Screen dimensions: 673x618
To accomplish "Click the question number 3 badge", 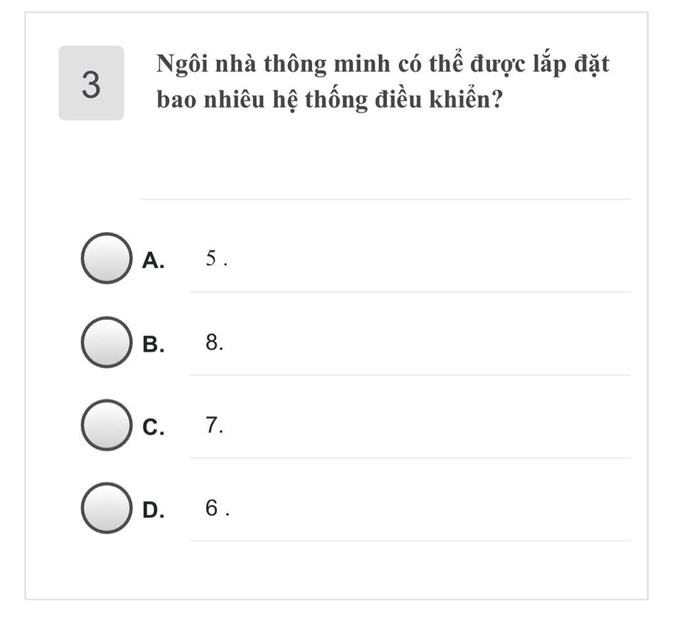I will 91,83.
